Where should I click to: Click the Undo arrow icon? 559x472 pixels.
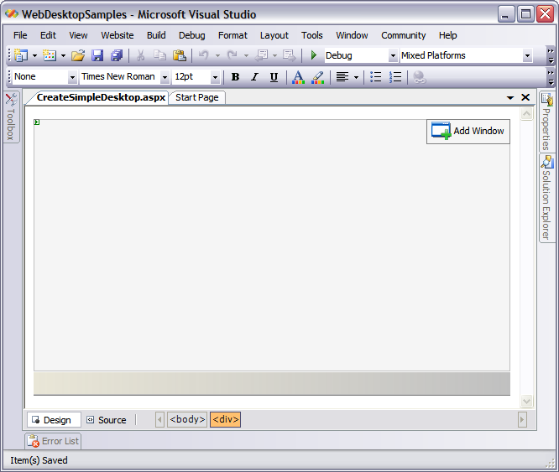point(204,55)
